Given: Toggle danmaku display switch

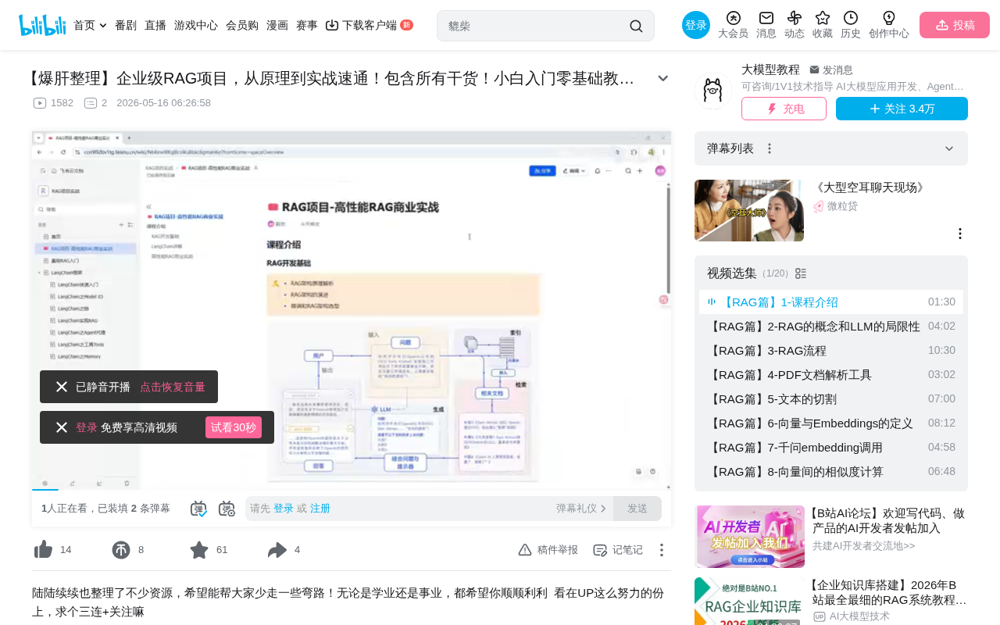Looking at the screenshot, I should pyautogui.click(x=198, y=509).
